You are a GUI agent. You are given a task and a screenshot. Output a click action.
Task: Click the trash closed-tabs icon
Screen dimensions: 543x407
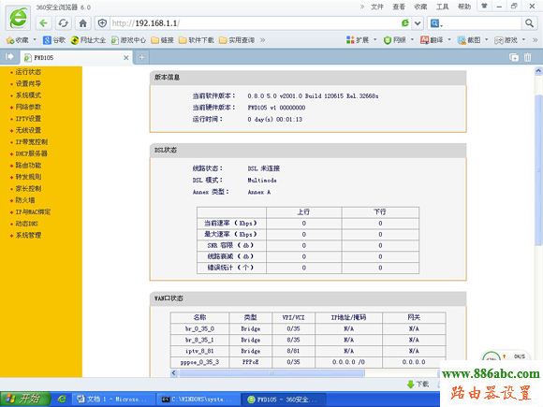[527, 57]
